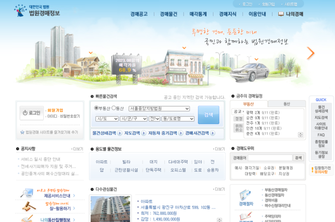Open the 서울중앙지방법원 court dropdown
This screenshot has height=222, width=335.
pyautogui.click(x=159, y=109)
